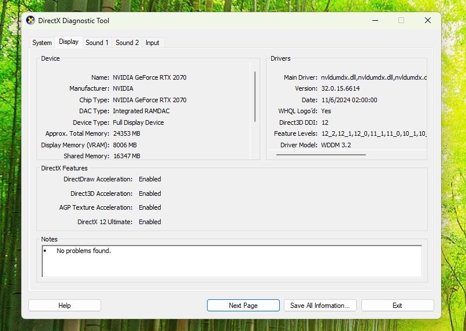466x331 pixels.
Task: Click the 'No problems found.' note
Action: click(84, 251)
